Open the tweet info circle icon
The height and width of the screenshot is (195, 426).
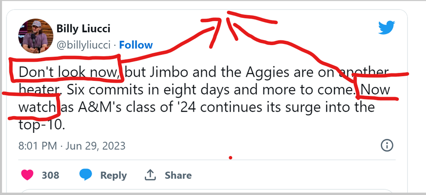pyautogui.click(x=386, y=146)
